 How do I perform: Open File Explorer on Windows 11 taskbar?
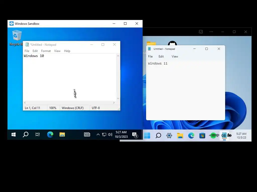[x=180, y=135]
